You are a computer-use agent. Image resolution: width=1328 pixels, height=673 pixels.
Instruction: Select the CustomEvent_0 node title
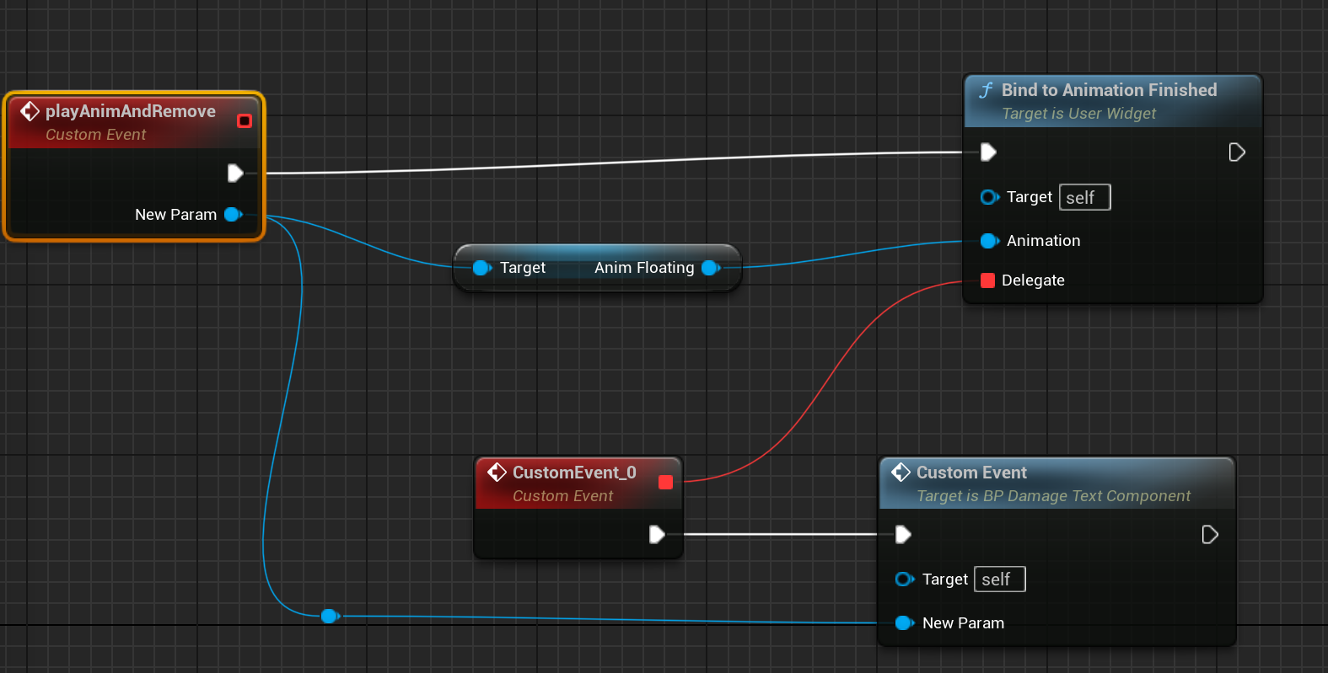point(574,473)
